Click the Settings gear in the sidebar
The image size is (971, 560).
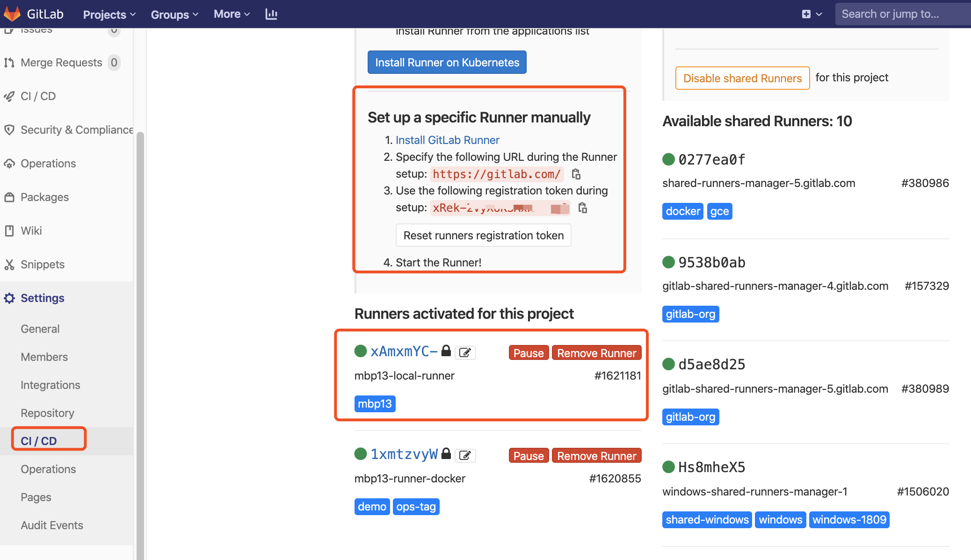[9, 298]
